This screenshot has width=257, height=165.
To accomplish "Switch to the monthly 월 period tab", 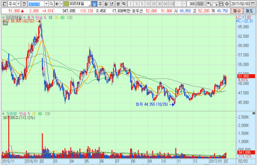I will 106,4.
